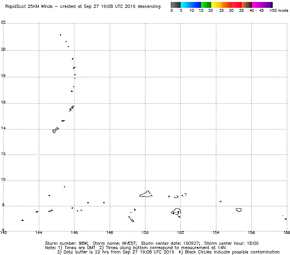Click the Guam island outline near 14N
This screenshot has width=290, height=255.
(56, 130)
